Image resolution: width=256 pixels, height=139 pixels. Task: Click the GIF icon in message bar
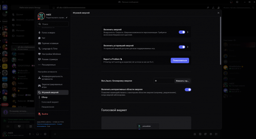200,134
